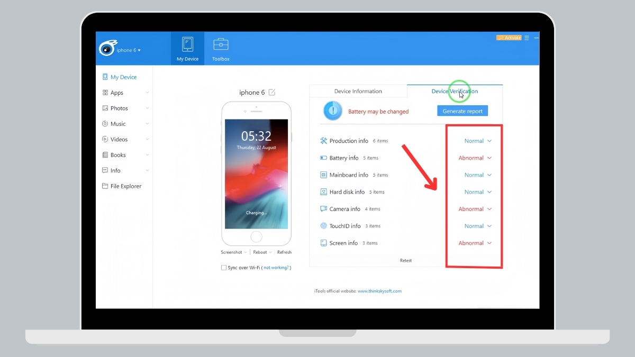
Task: Select File Explorer in the sidebar
Action: [126, 186]
